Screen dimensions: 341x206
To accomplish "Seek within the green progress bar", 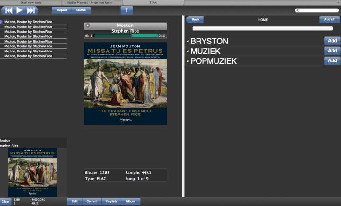I will 126,36.
